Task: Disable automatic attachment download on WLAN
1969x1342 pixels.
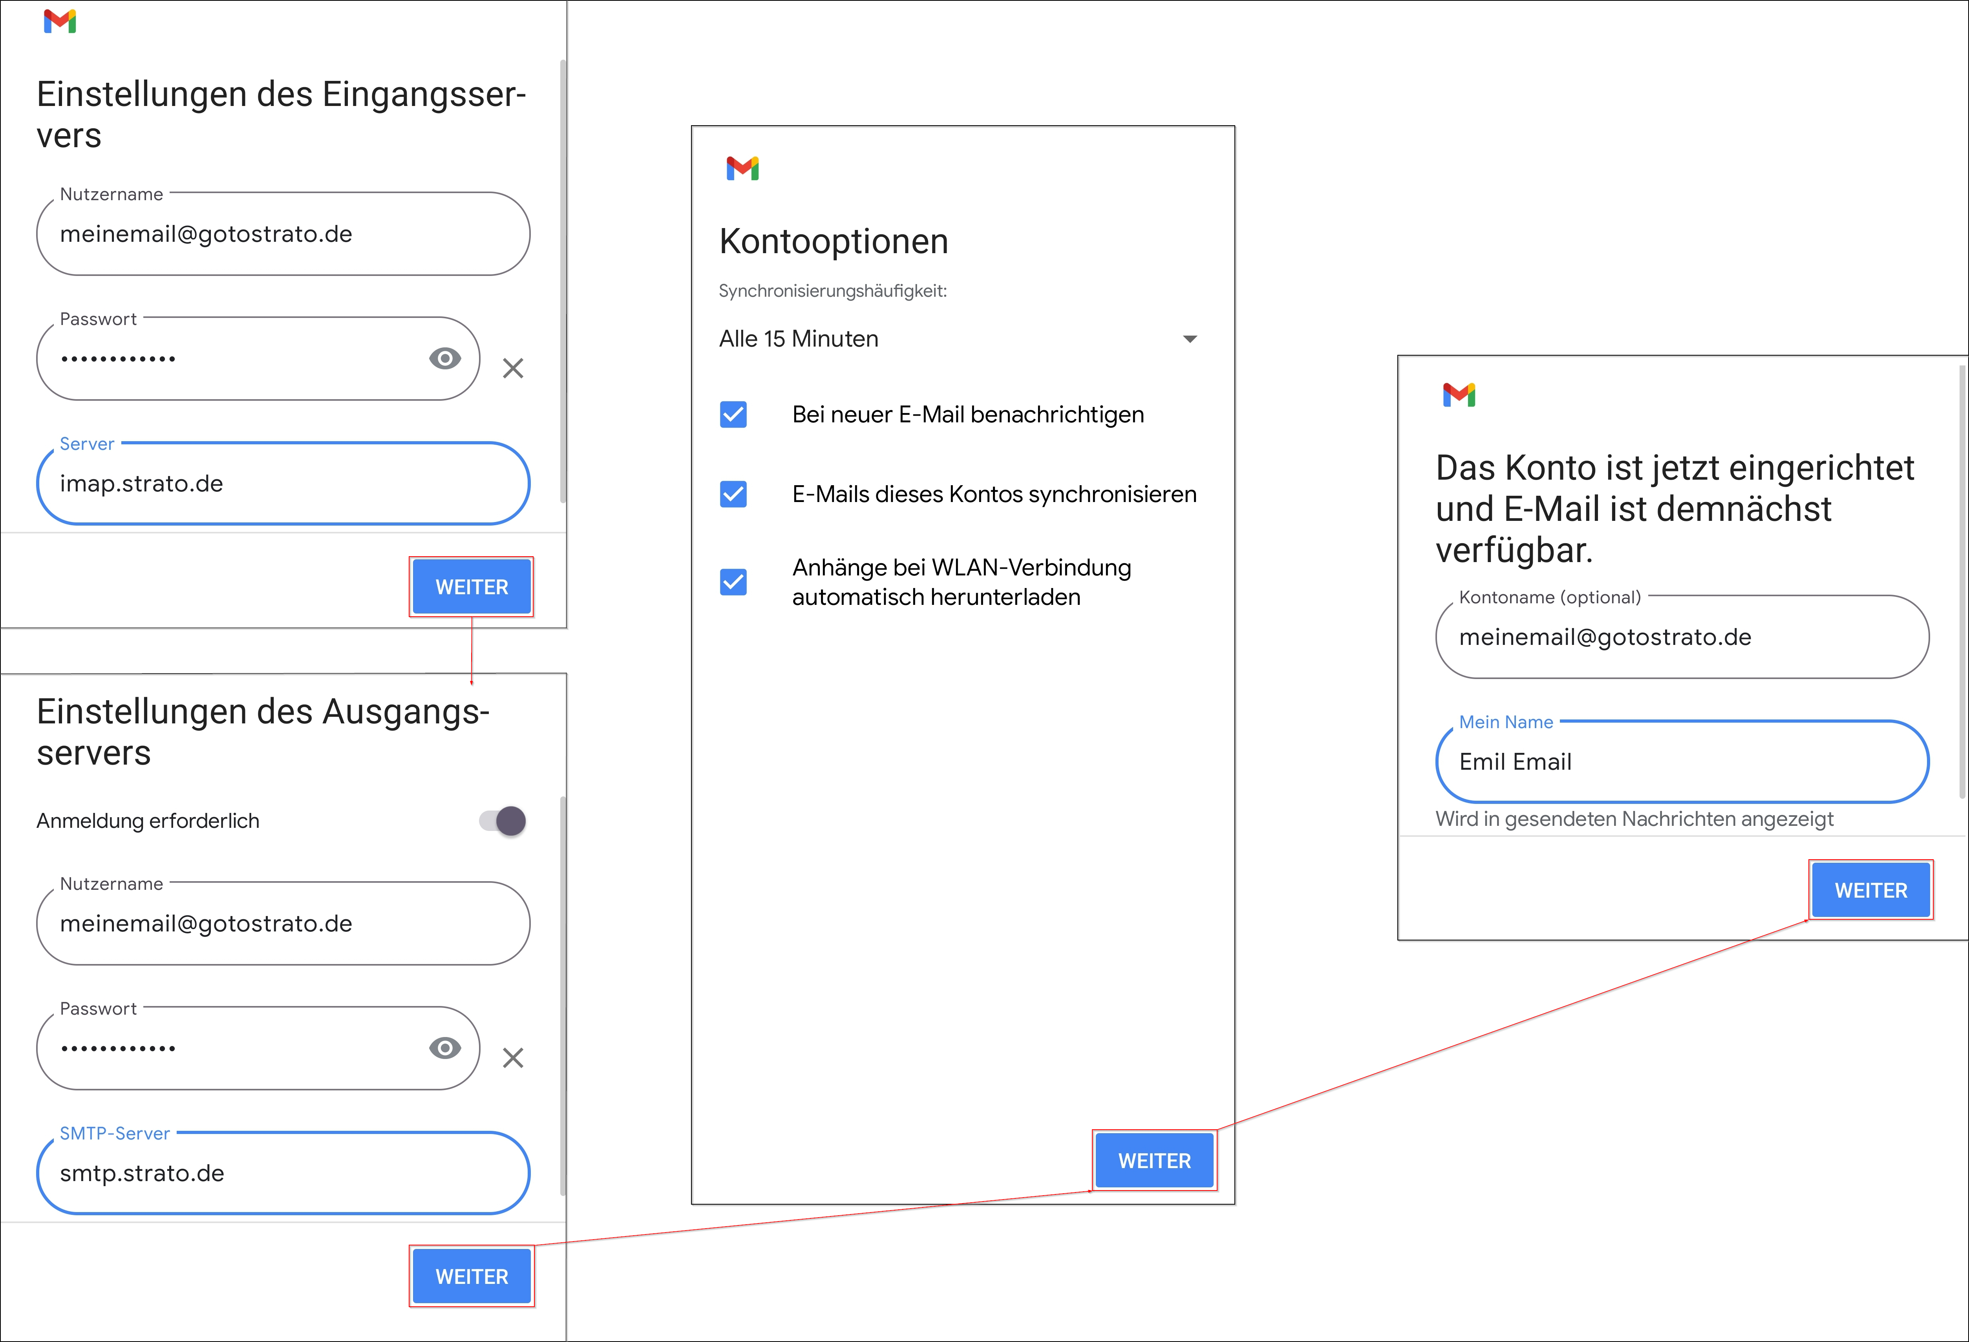Action: coord(733,582)
